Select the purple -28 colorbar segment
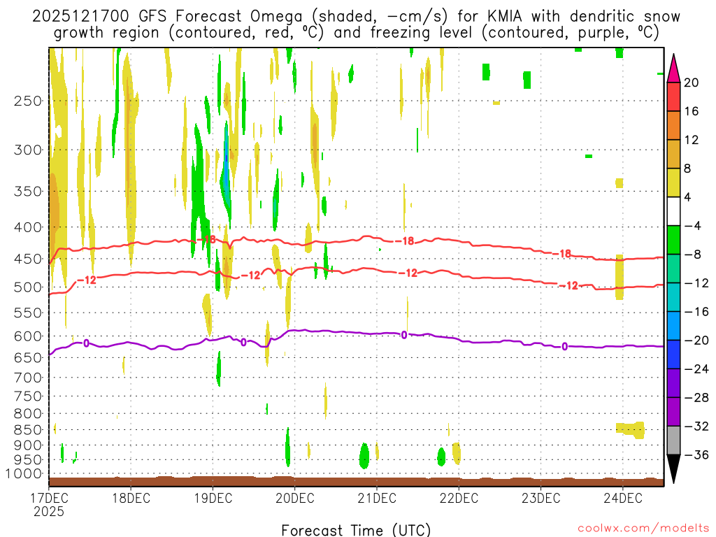 tap(673, 411)
